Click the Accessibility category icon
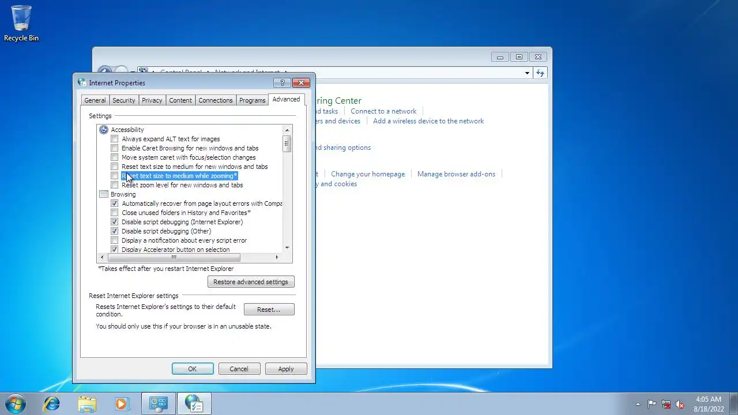The width and height of the screenshot is (738, 415). pyautogui.click(x=104, y=130)
